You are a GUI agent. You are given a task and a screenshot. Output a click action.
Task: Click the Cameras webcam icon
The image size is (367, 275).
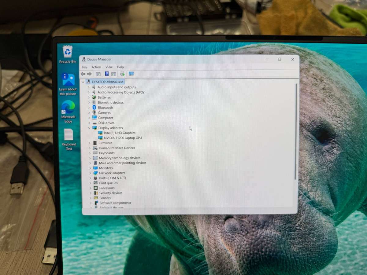point(95,113)
